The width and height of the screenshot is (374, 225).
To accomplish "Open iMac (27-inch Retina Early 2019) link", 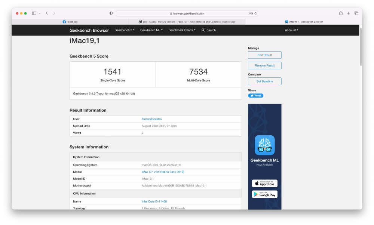I will pos(163,172).
